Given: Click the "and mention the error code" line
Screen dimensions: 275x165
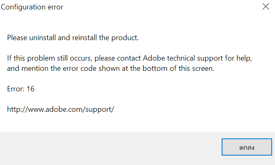Looking at the screenshot, I should (x=110, y=68).
